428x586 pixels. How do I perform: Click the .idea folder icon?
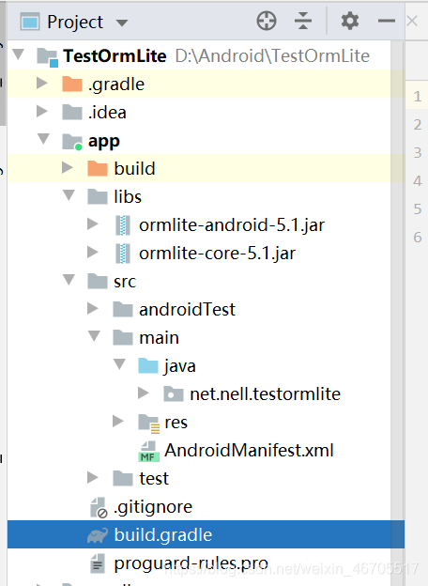(x=72, y=112)
